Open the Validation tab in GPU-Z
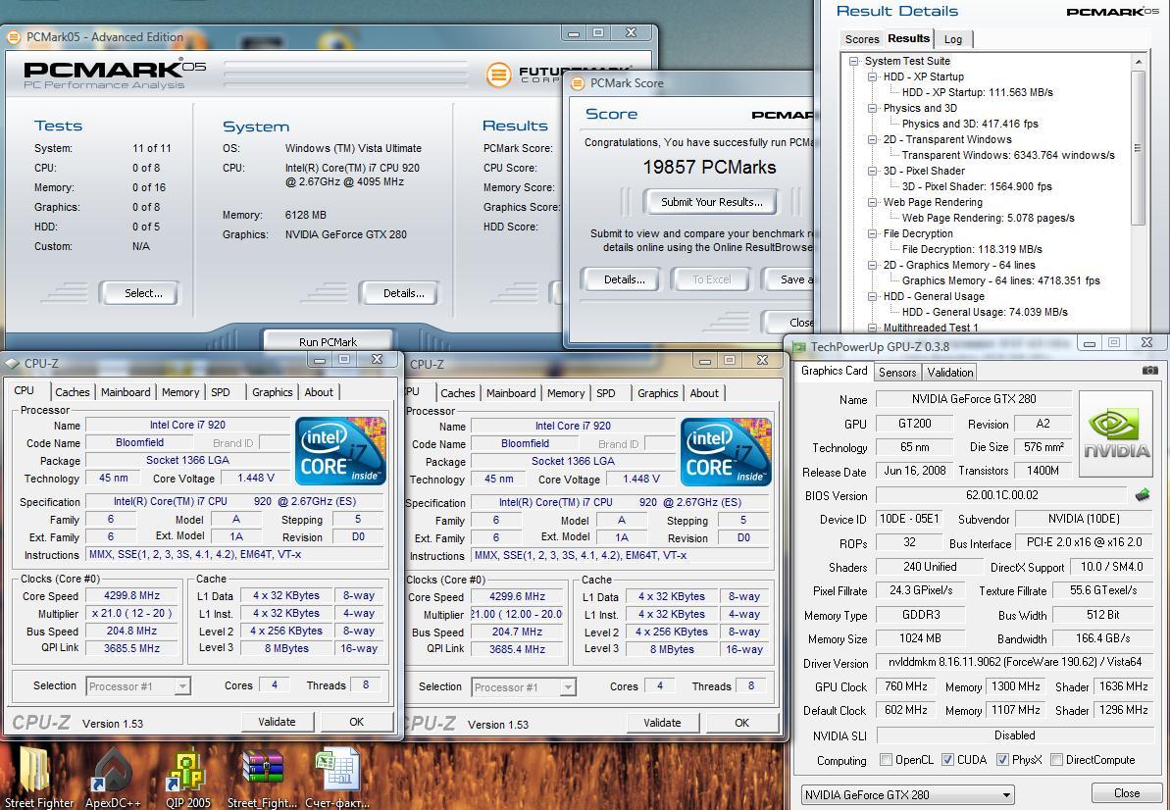Screen dimensions: 1170x810 (950, 373)
